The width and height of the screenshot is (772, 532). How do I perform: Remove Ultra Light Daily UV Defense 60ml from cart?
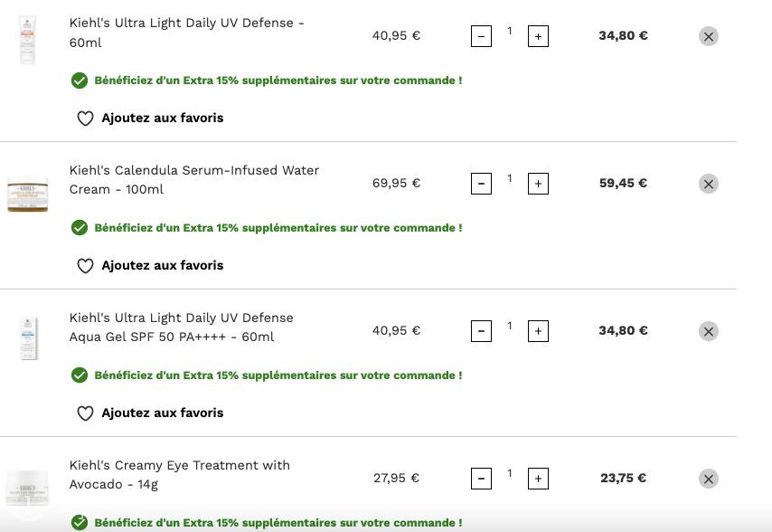click(x=709, y=36)
